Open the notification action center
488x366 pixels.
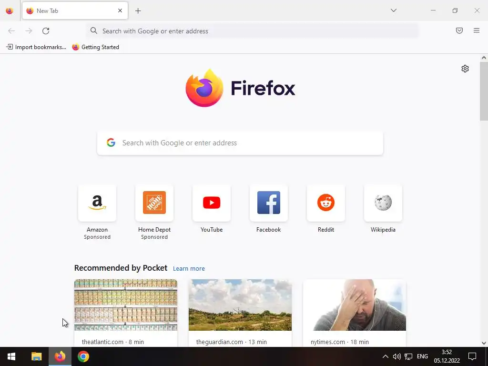tap(472, 356)
